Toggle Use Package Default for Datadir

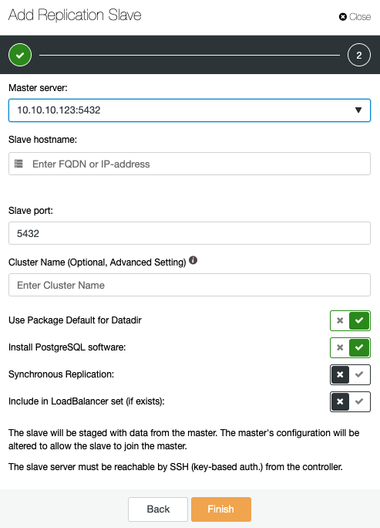click(x=350, y=320)
